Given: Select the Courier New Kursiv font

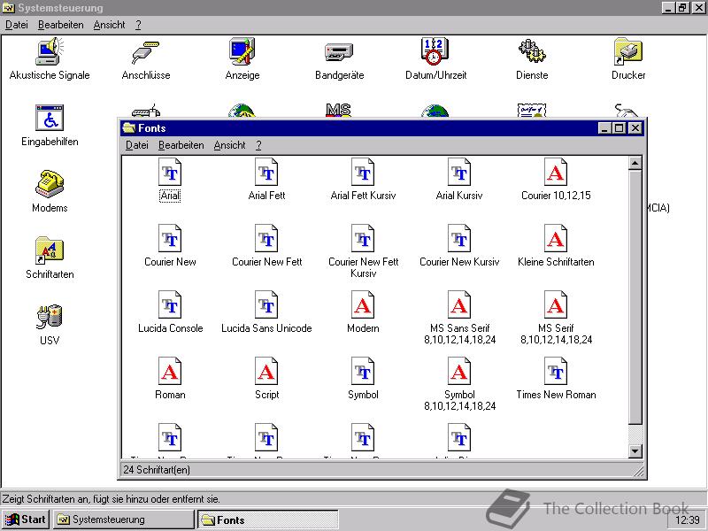Looking at the screenshot, I should tap(459, 238).
